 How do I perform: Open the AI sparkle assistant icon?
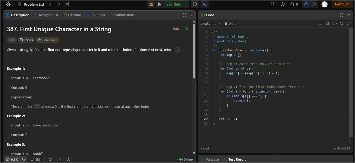tap(204, 4)
